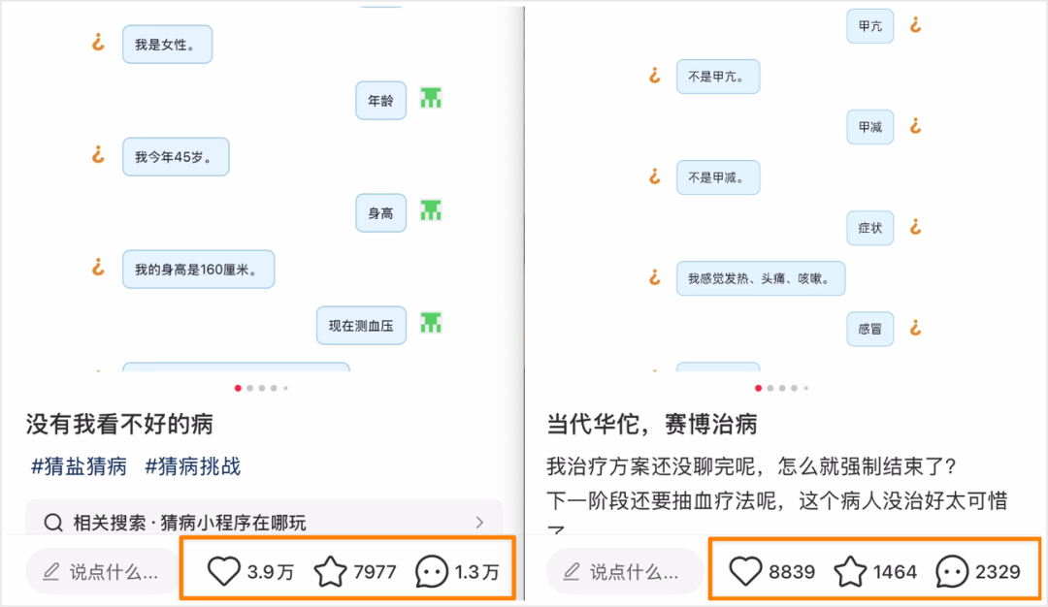
Task: Like the right post (8839 heart)
Action: point(745,571)
